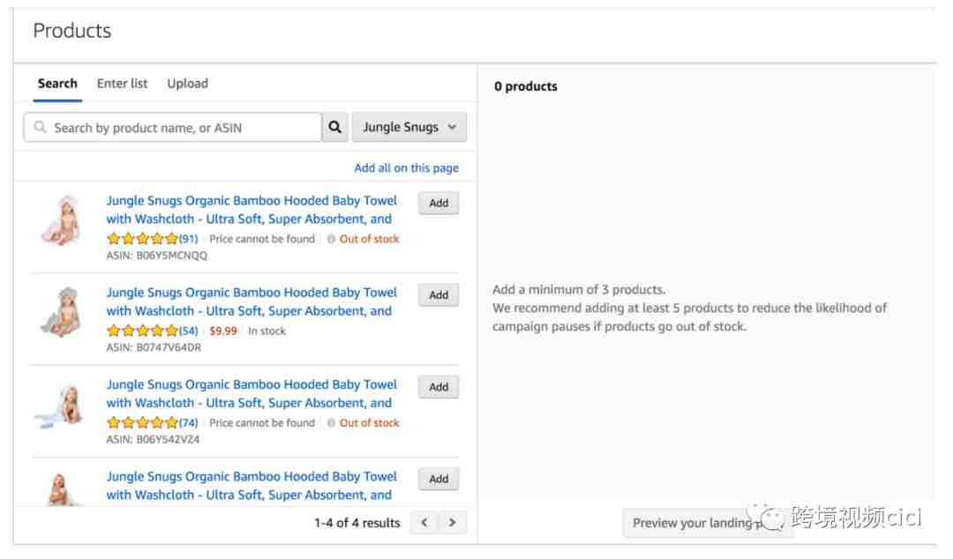Screen dimensions: 953x559
Task: Add the towel product with ASIN B06Y5MCNQQ
Action: point(439,203)
